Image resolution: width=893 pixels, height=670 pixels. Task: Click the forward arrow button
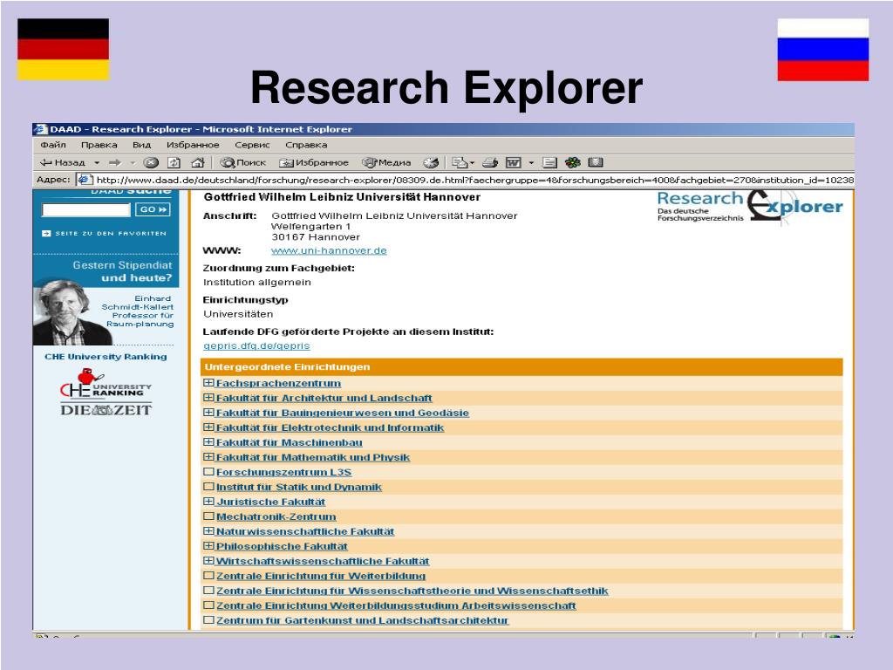point(115,162)
